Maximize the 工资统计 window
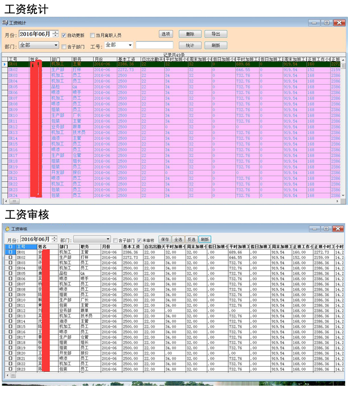The width and height of the screenshot is (348, 395). click(x=326, y=23)
